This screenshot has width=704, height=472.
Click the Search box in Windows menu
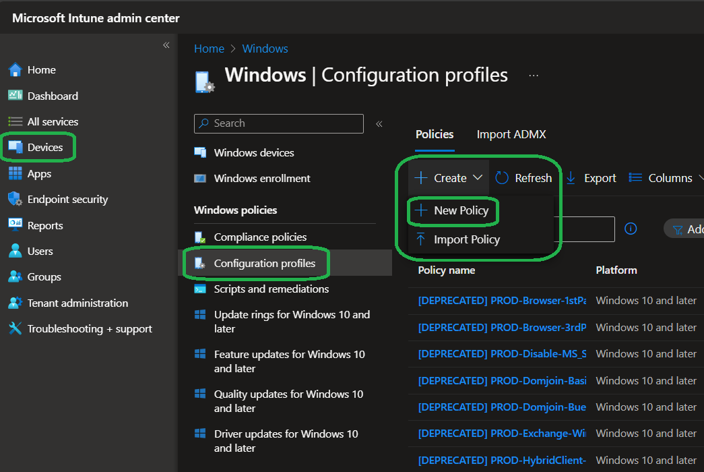pyautogui.click(x=278, y=123)
